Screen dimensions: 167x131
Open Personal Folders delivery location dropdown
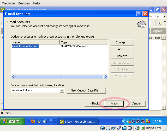62,90
